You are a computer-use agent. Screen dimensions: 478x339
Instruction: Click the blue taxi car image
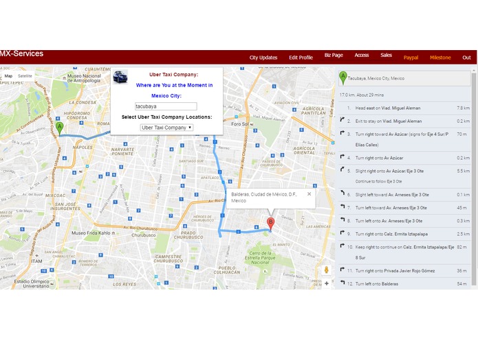pos(120,77)
